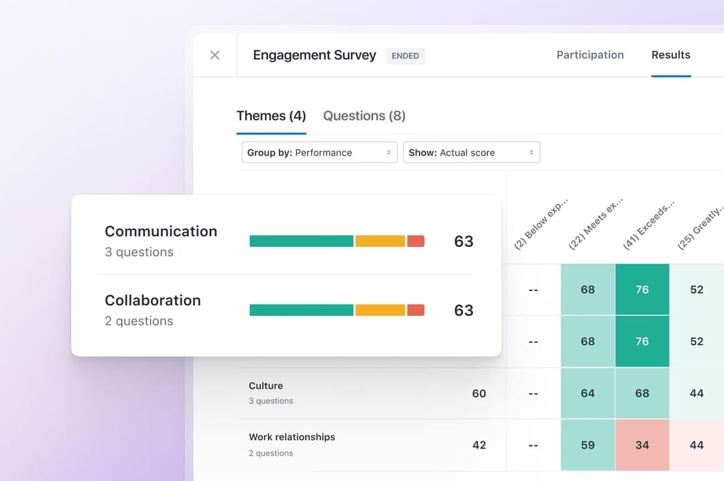Switch to the Questions (8) tab
Image resolution: width=724 pixels, height=481 pixels.
click(x=364, y=116)
